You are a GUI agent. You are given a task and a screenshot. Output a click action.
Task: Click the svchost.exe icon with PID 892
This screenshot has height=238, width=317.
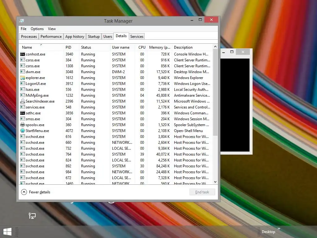(x=22, y=166)
